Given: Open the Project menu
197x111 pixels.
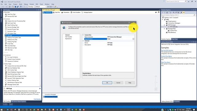Looking at the screenshot, I should (15, 4).
